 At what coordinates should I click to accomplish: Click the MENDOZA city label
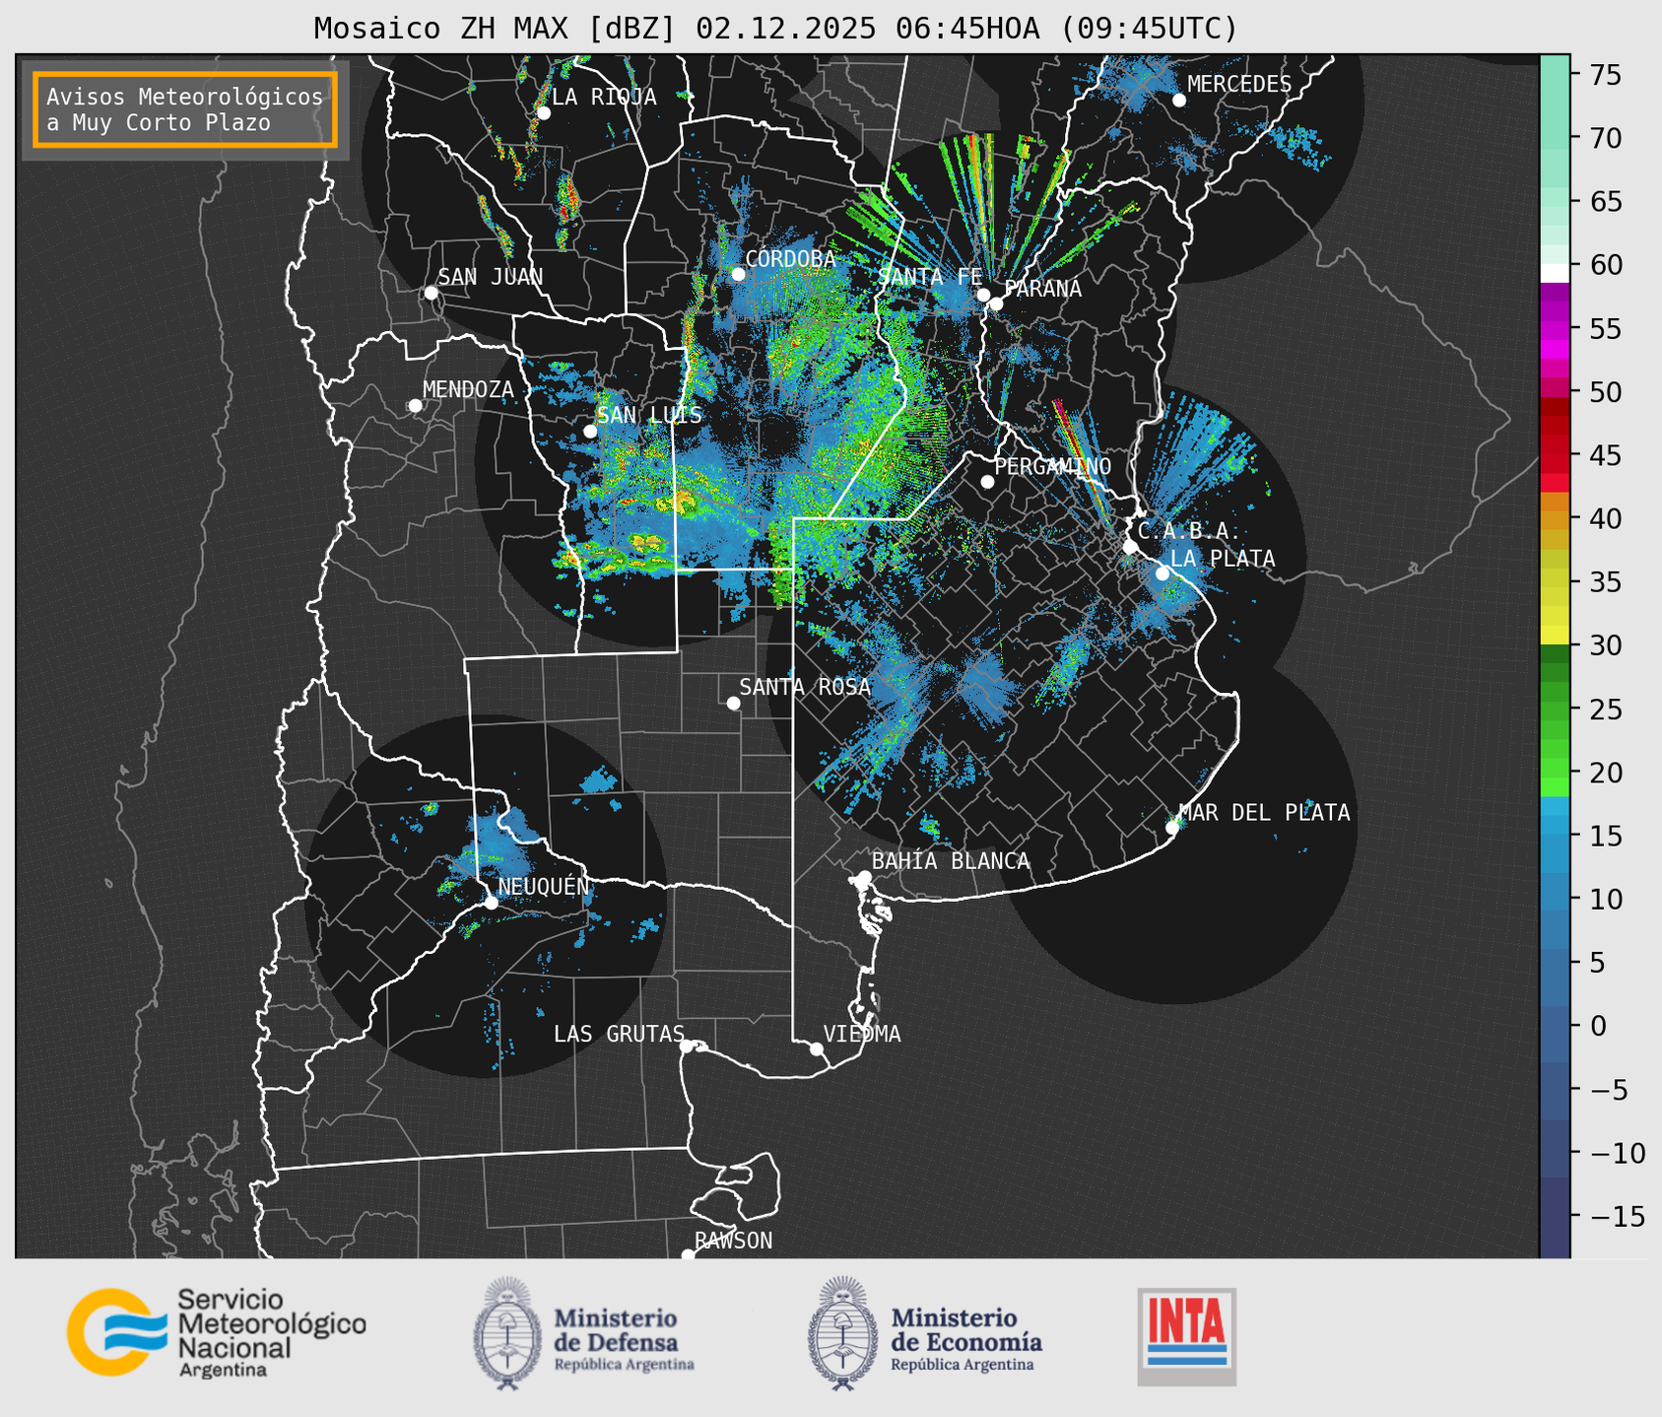(x=468, y=390)
